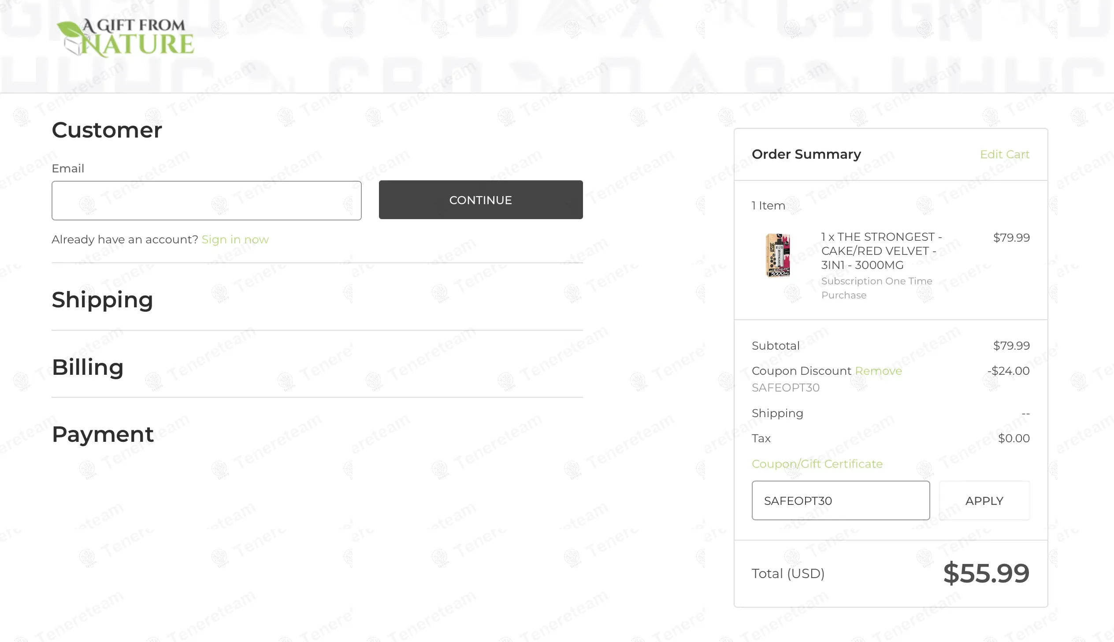Click Edit Cart in Order Summary

[1004, 154]
